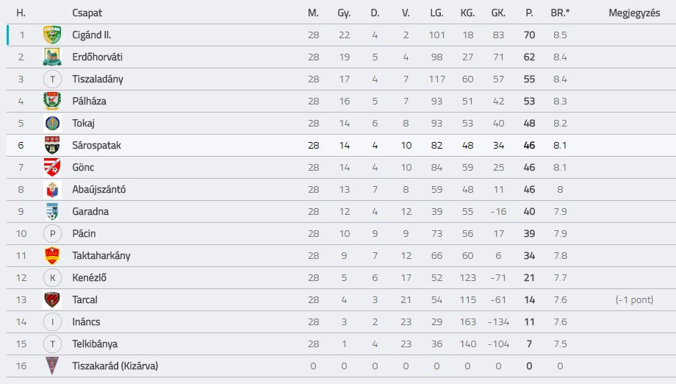Click the Tarcal team crest
Image resolution: width=676 pixels, height=384 pixels.
[52, 299]
